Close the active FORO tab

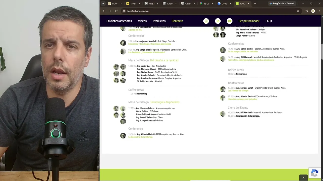pyautogui.click(x=249, y=4)
